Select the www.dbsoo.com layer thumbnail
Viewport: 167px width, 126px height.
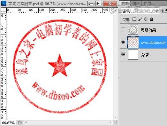(133, 42)
